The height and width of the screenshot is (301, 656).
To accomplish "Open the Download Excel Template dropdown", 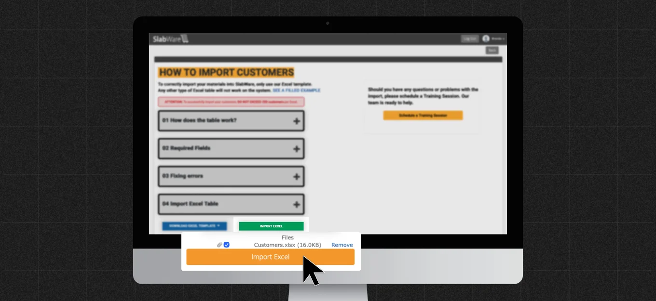I will click(x=194, y=226).
